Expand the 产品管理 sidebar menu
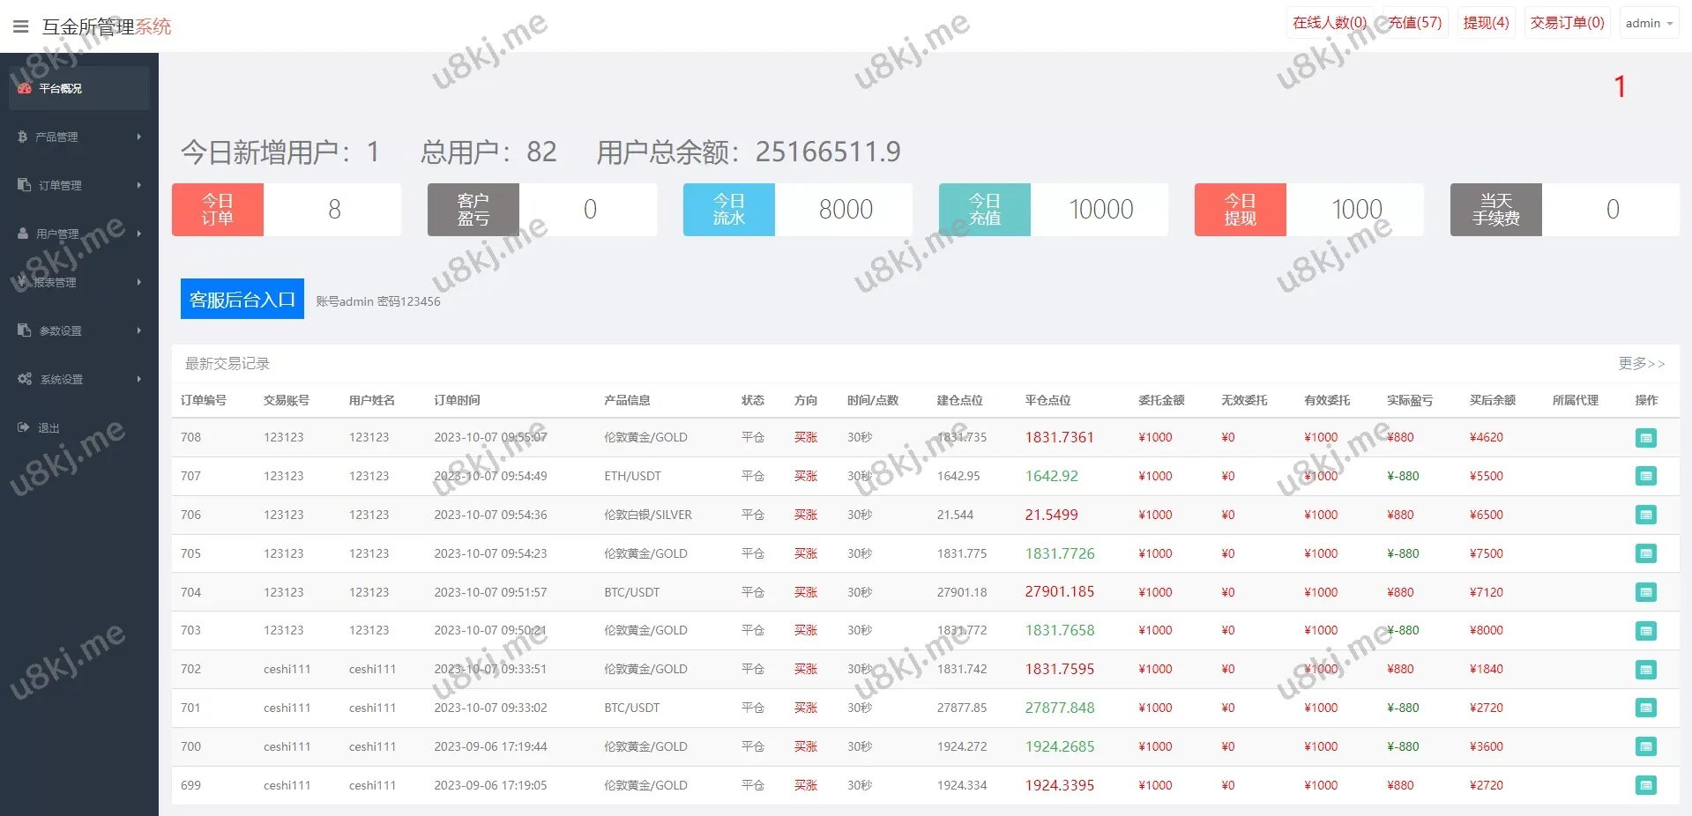Screen dimensions: 1692x816 [78, 137]
